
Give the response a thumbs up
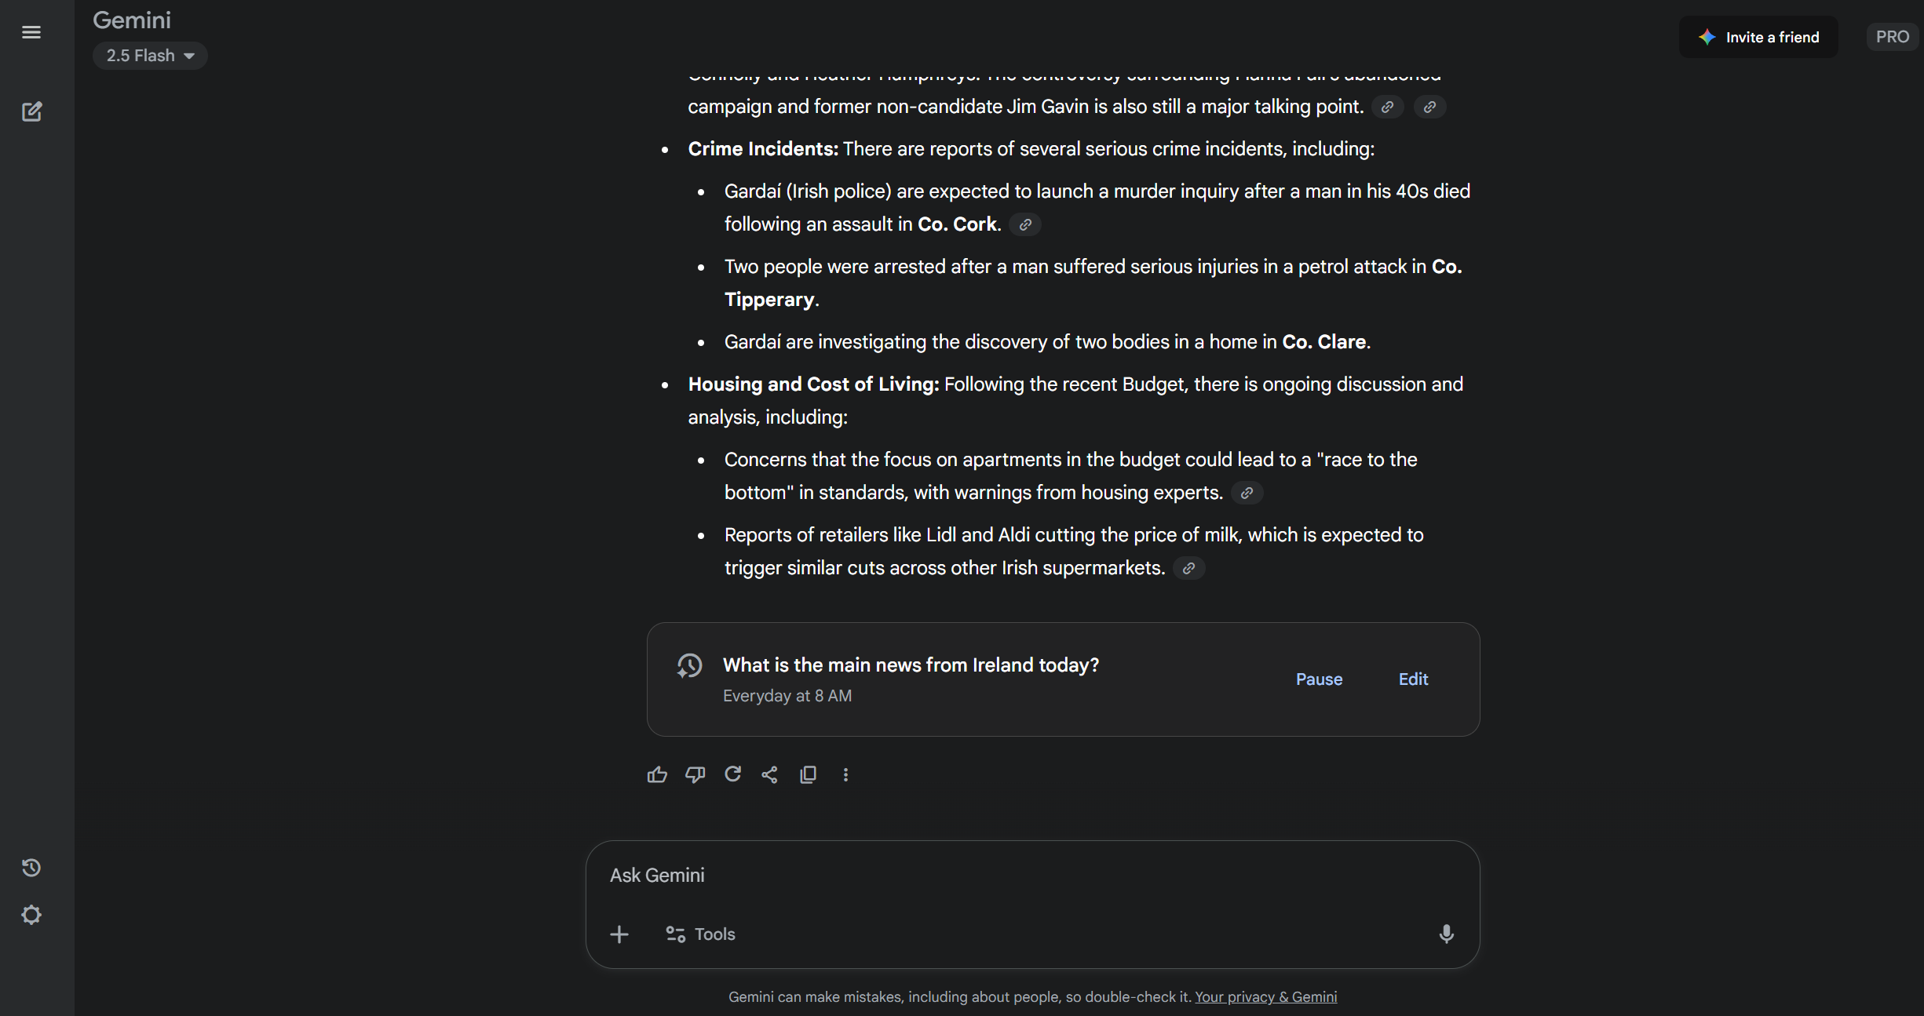click(x=657, y=775)
